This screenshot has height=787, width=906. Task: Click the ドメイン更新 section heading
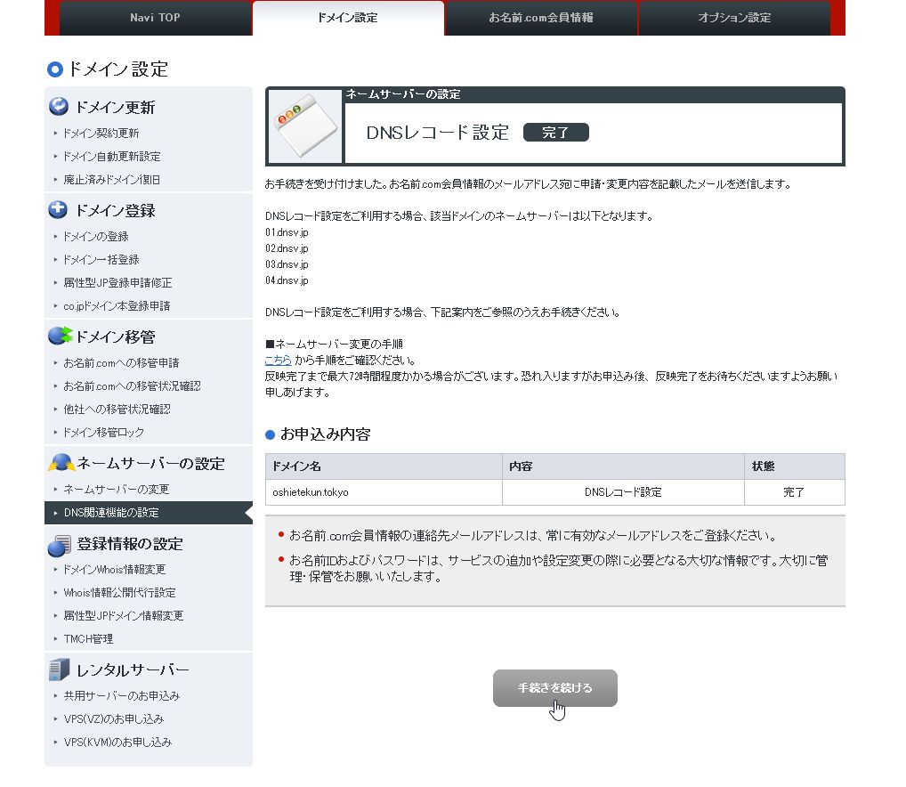[x=115, y=107]
